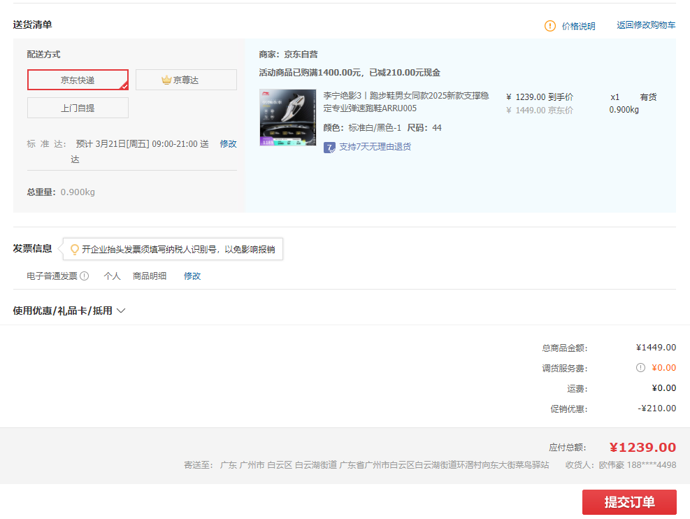Click the 电子普通发票 label
The width and height of the screenshot is (690, 519).
pos(52,276)
